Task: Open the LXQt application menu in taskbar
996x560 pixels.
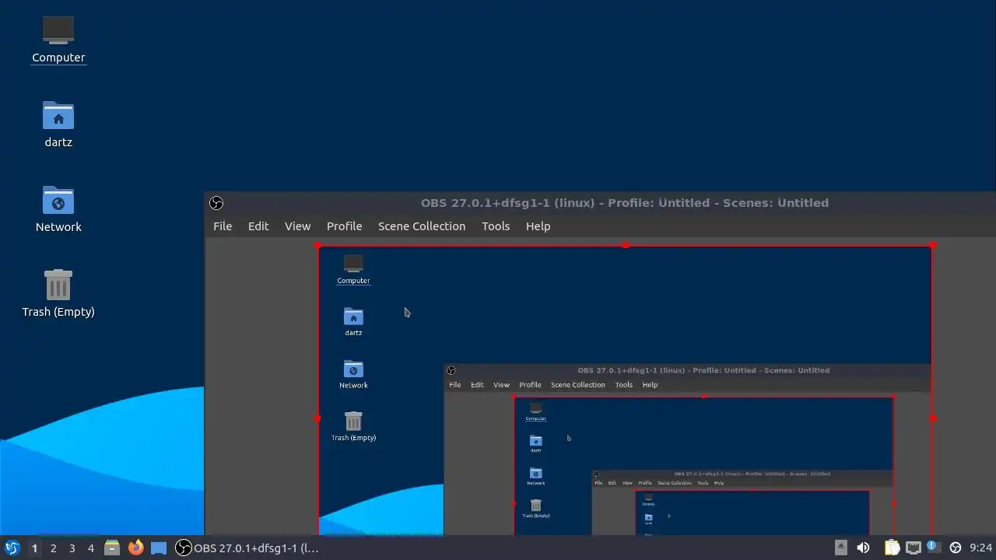Action: (x=12, y=548)
